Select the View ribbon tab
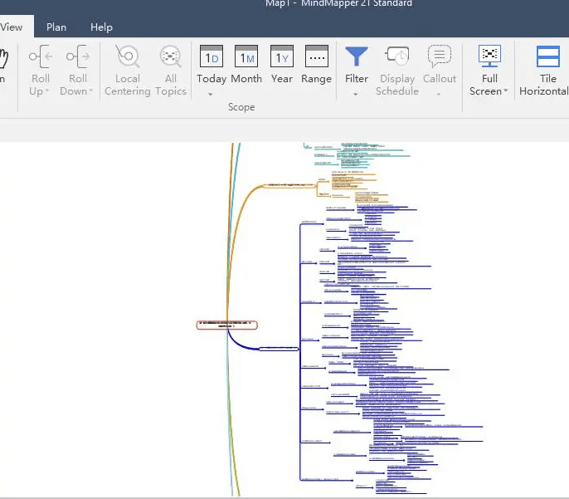This screenshot has height=499, width=569. [12, 27]
